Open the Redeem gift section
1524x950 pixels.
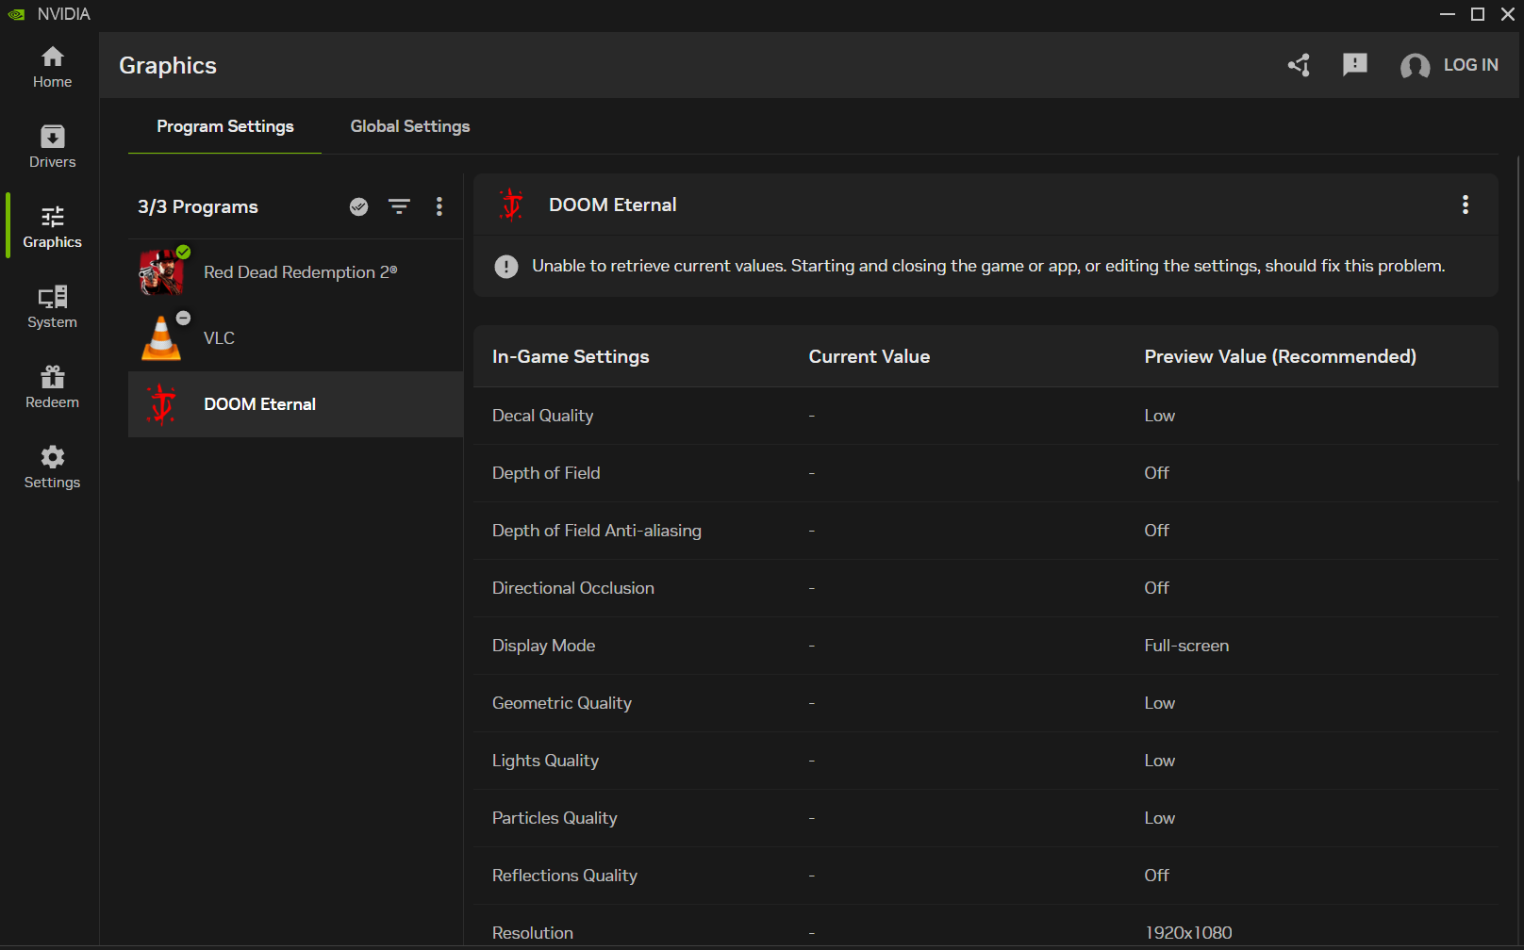click(52, 387)
